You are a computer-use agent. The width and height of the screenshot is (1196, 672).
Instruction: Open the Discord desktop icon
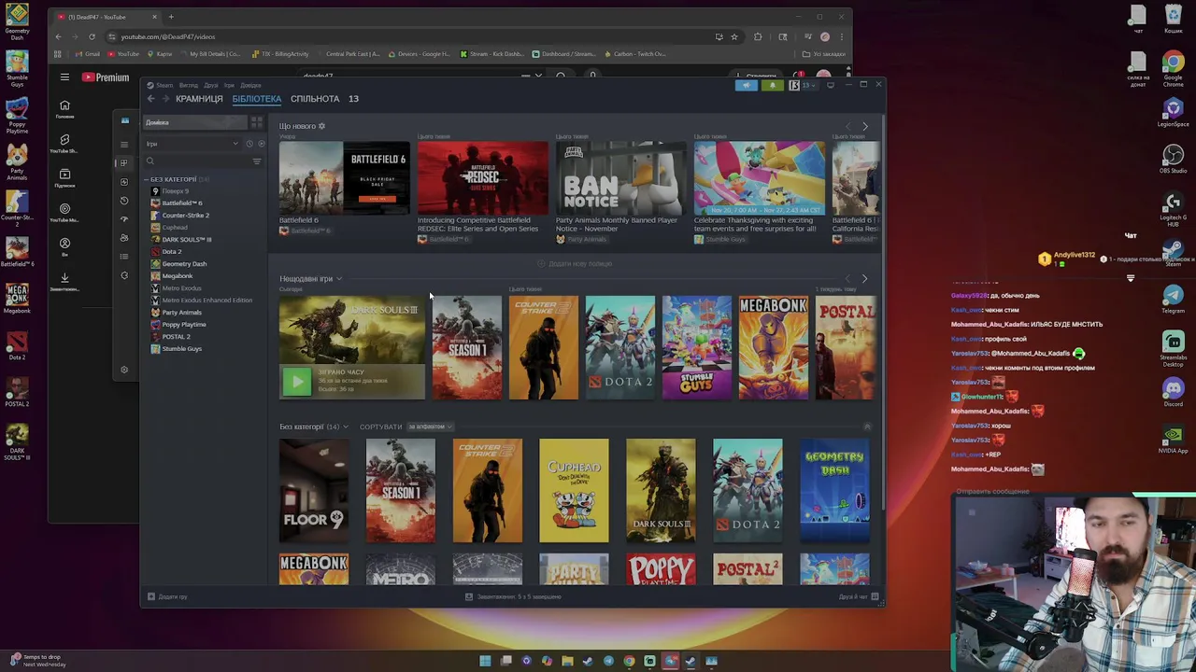click(x=1173, y=392)
